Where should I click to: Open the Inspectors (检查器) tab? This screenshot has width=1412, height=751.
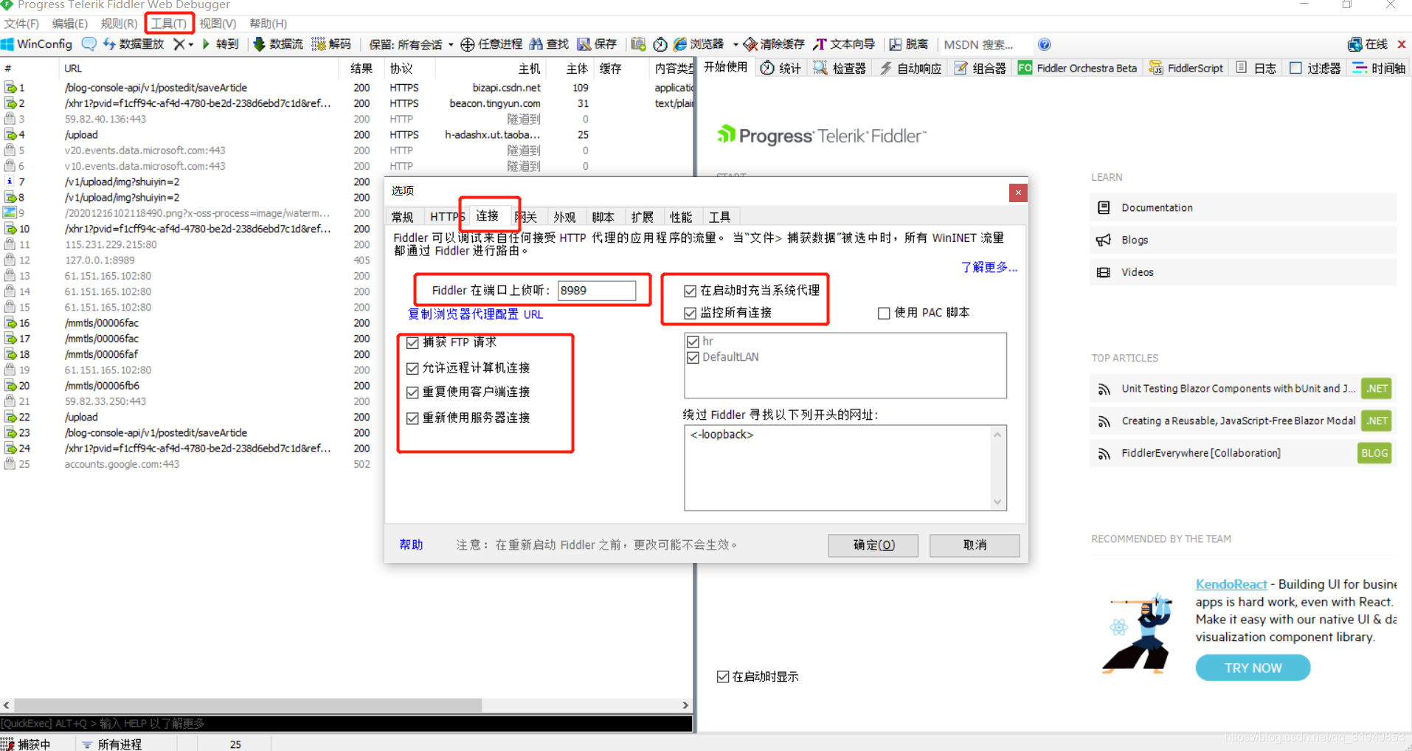pyautogui.click(x=840, y=68)
